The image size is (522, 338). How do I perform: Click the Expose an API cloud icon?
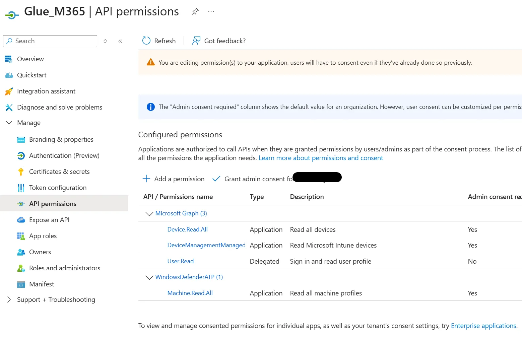pyautogui.click(x=21, y=219)
